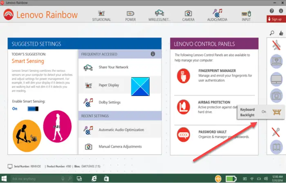Toggle the camera sidebar icon
This screenshot has width=286, height=183.
pyautogui.click(x=276, y=96)
